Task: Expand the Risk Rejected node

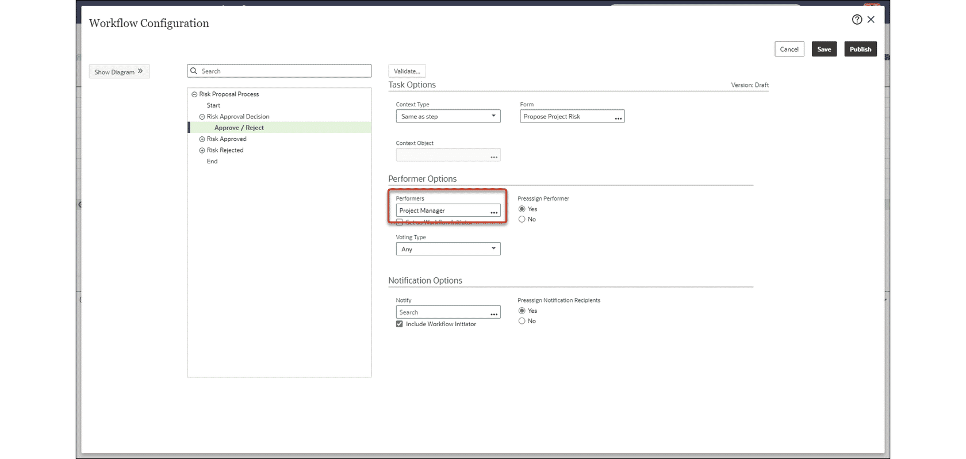Action: pyautogui.click(x=202, y=151)
